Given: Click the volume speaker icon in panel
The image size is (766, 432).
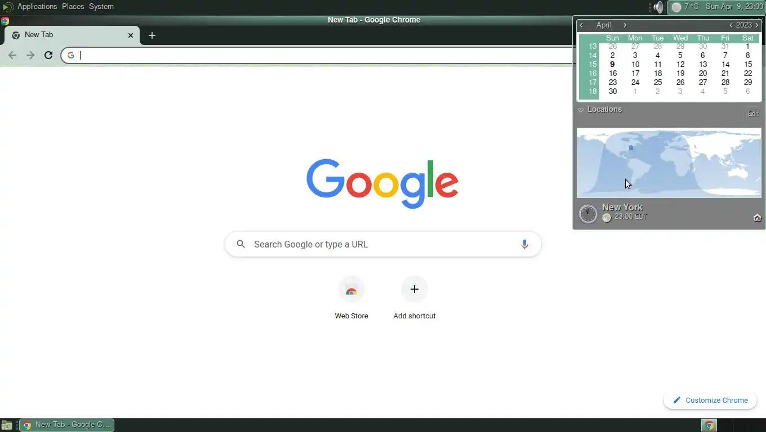Looking at the screenshot, I should [658, 7].
